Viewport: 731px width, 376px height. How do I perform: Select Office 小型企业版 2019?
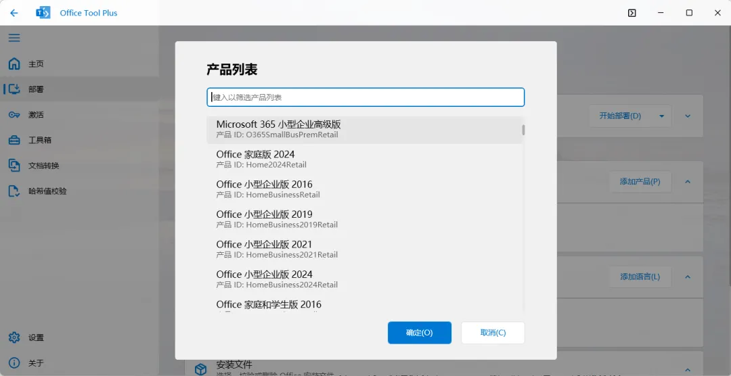click(x=365, y=219)
